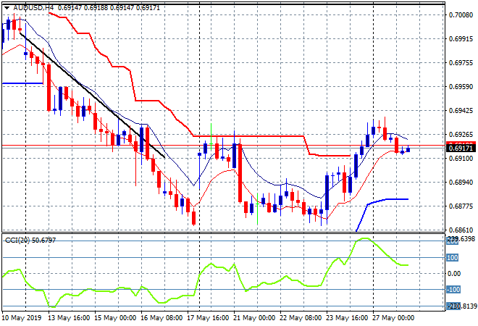Screen dimensions: 478x326
Task: Click the 0.68775 price axis label
Action: click(461, 206)
